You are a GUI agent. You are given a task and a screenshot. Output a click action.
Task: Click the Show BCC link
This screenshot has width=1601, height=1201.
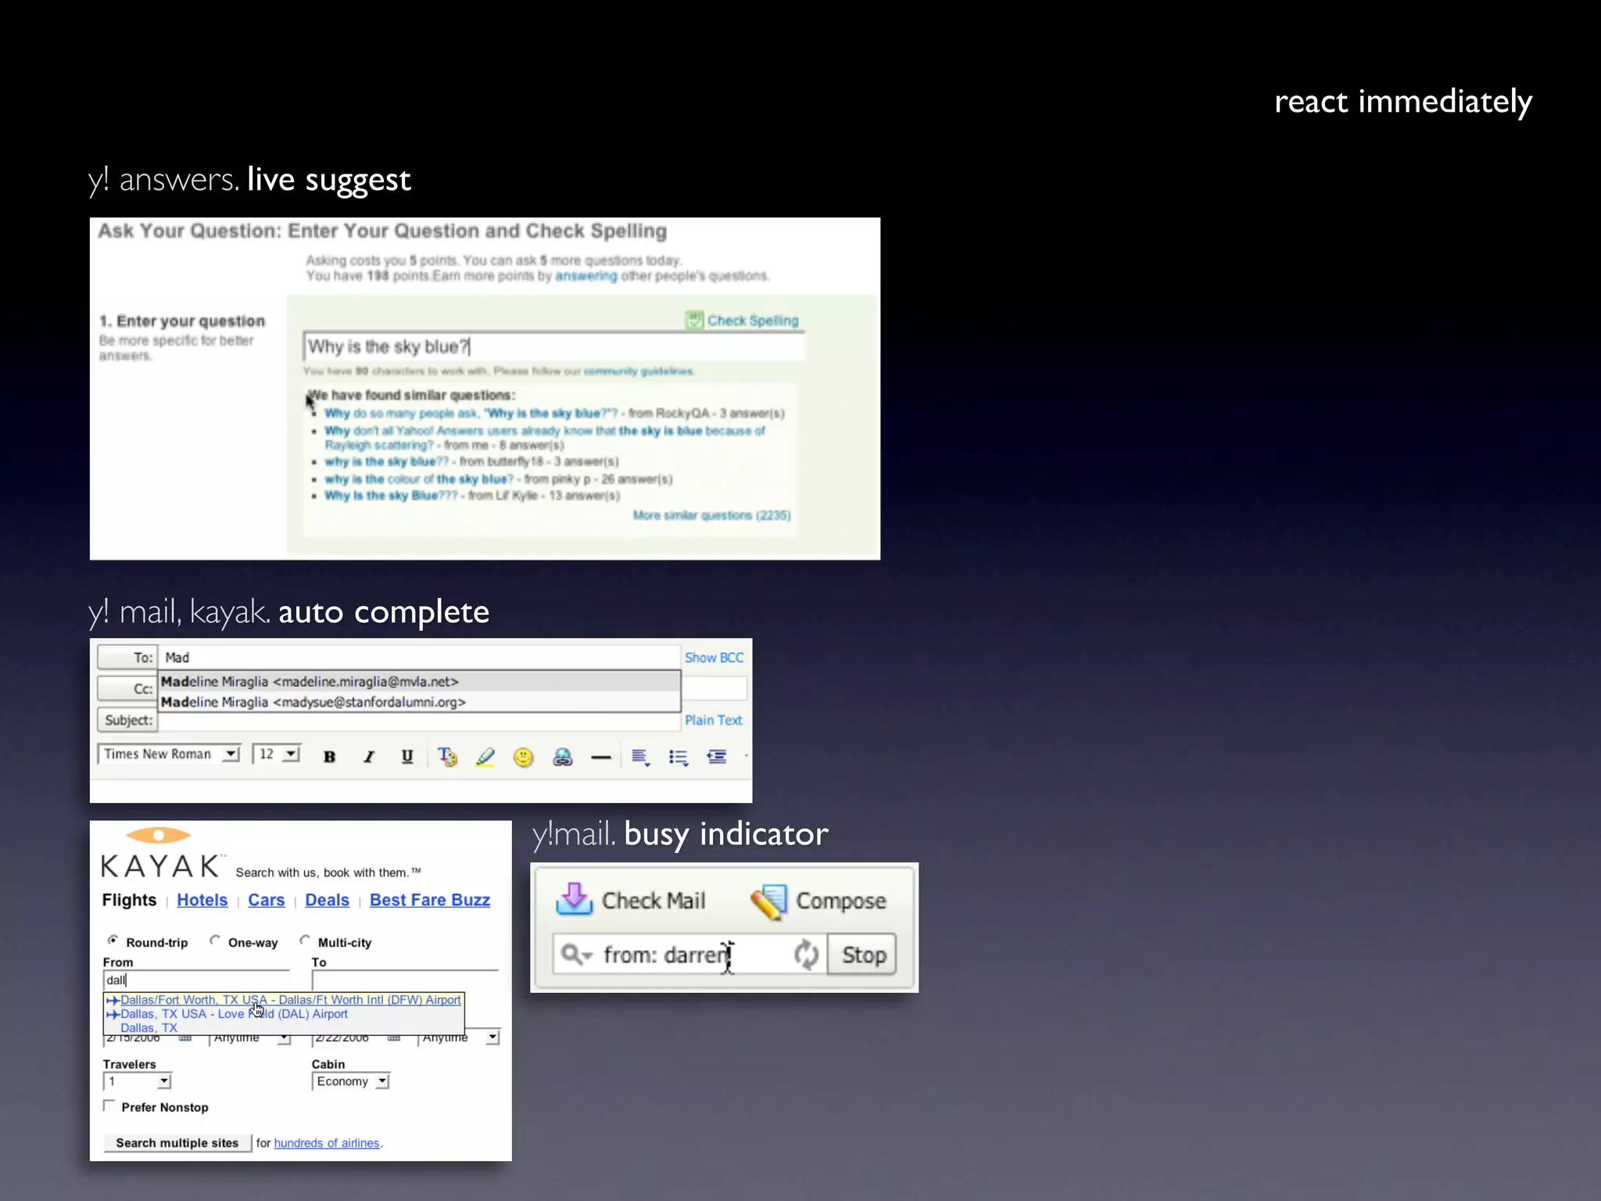click(x=714, y=658)
